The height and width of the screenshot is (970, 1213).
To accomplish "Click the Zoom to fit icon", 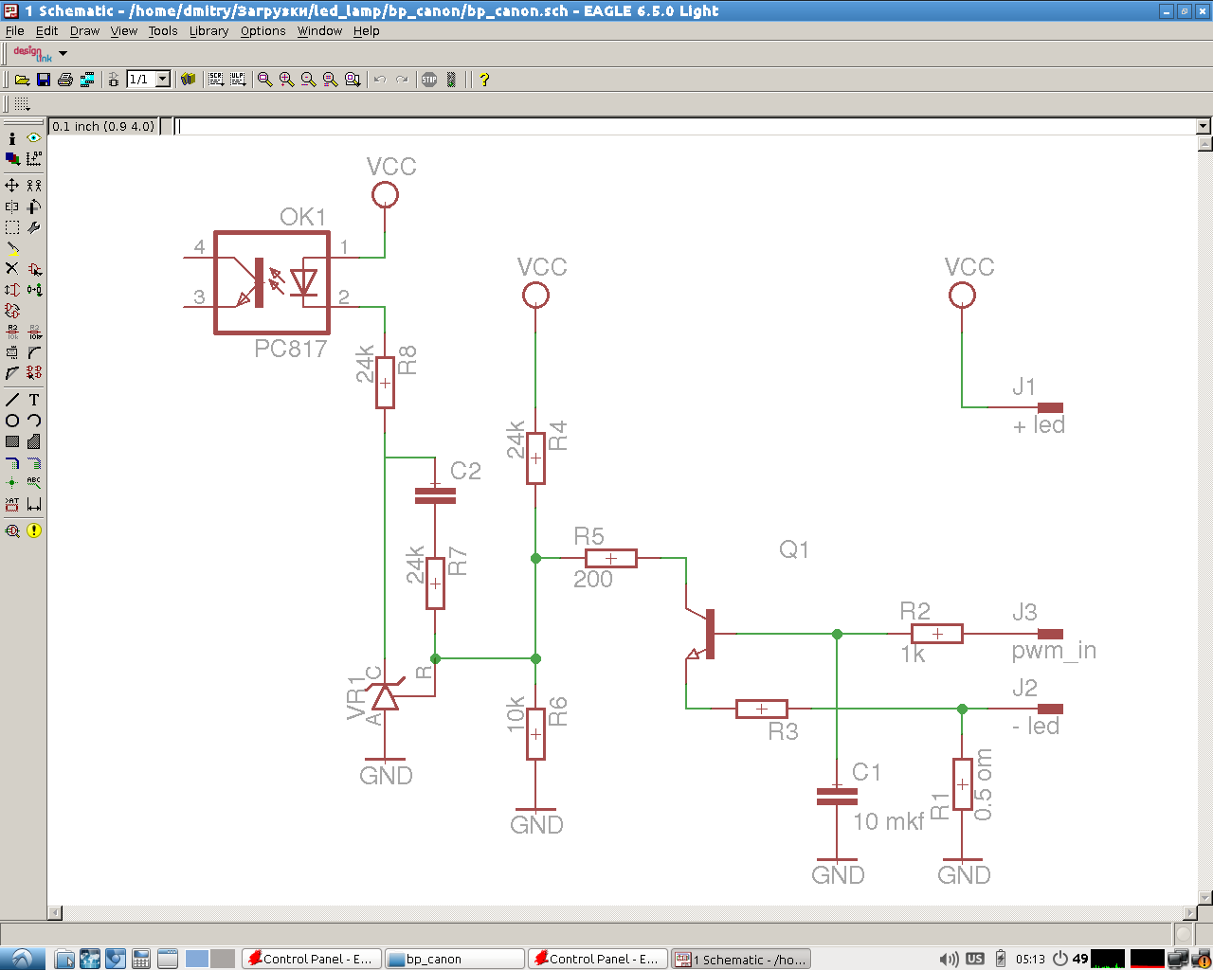I will tap(265, 80).
